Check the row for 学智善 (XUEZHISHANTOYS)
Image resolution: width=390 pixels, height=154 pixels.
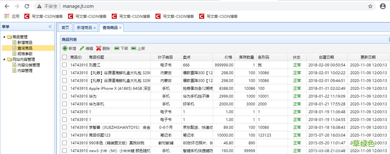(64, 127)
